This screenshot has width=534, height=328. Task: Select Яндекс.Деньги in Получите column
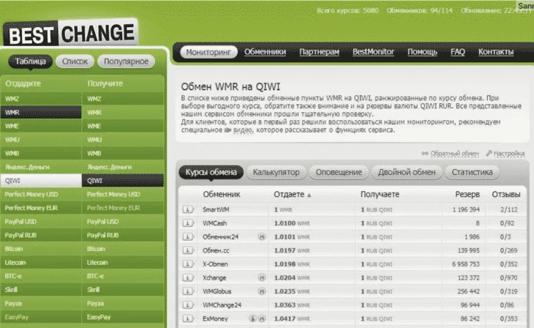point(123,167)
